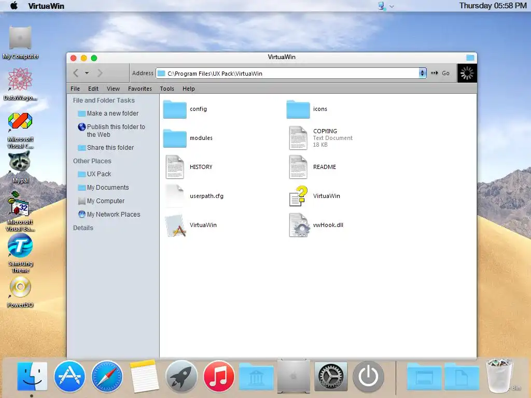Open My Computer desktop icon
This screenshot has width=531, height=398.
coord(20,42)
